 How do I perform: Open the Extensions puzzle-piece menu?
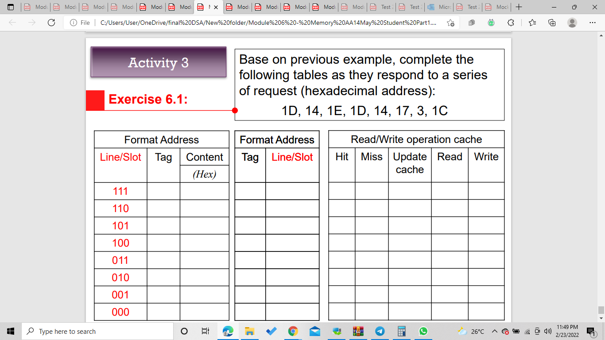pos(511,23)
